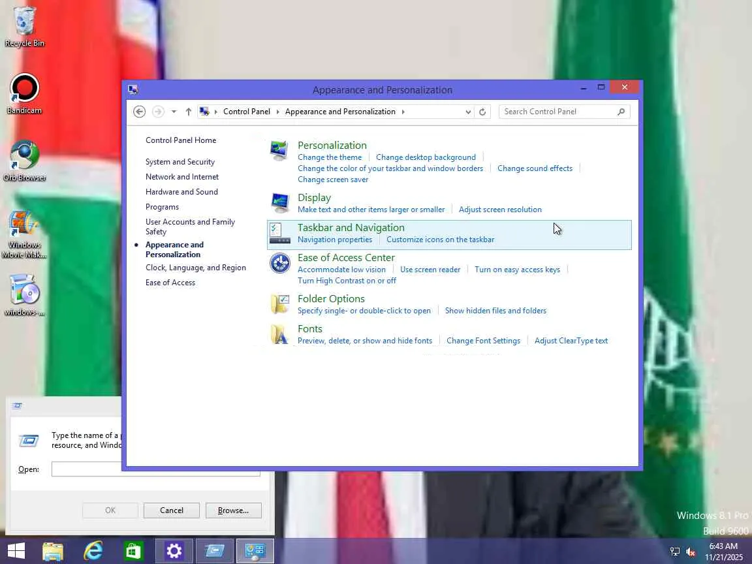
Task: Open the Personalization monitor icon
Action: click(279, 151)
